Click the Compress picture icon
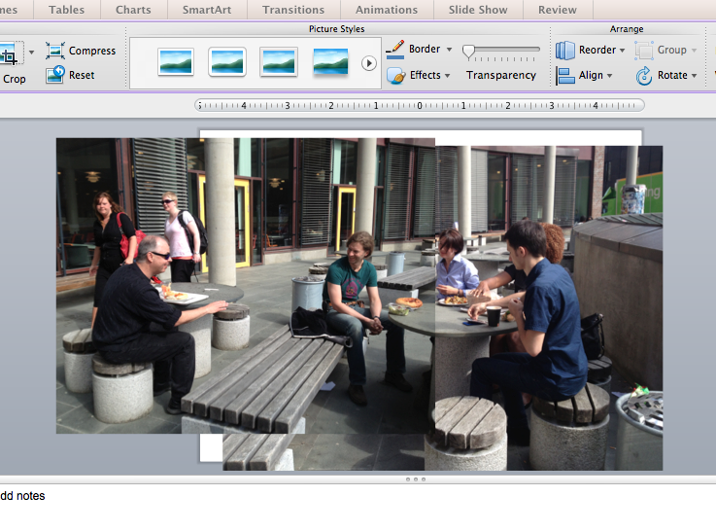The height and width of the screenshot is (531, 716). (55, 51)
